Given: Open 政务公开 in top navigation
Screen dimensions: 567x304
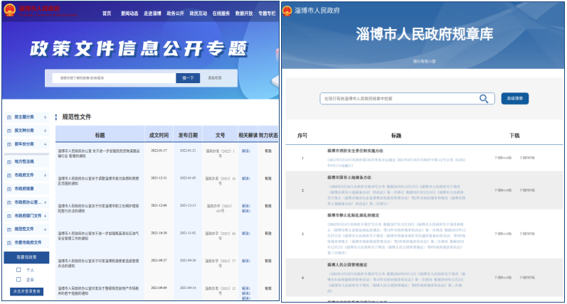Looking at the screenshot, I should click(174, 13).
